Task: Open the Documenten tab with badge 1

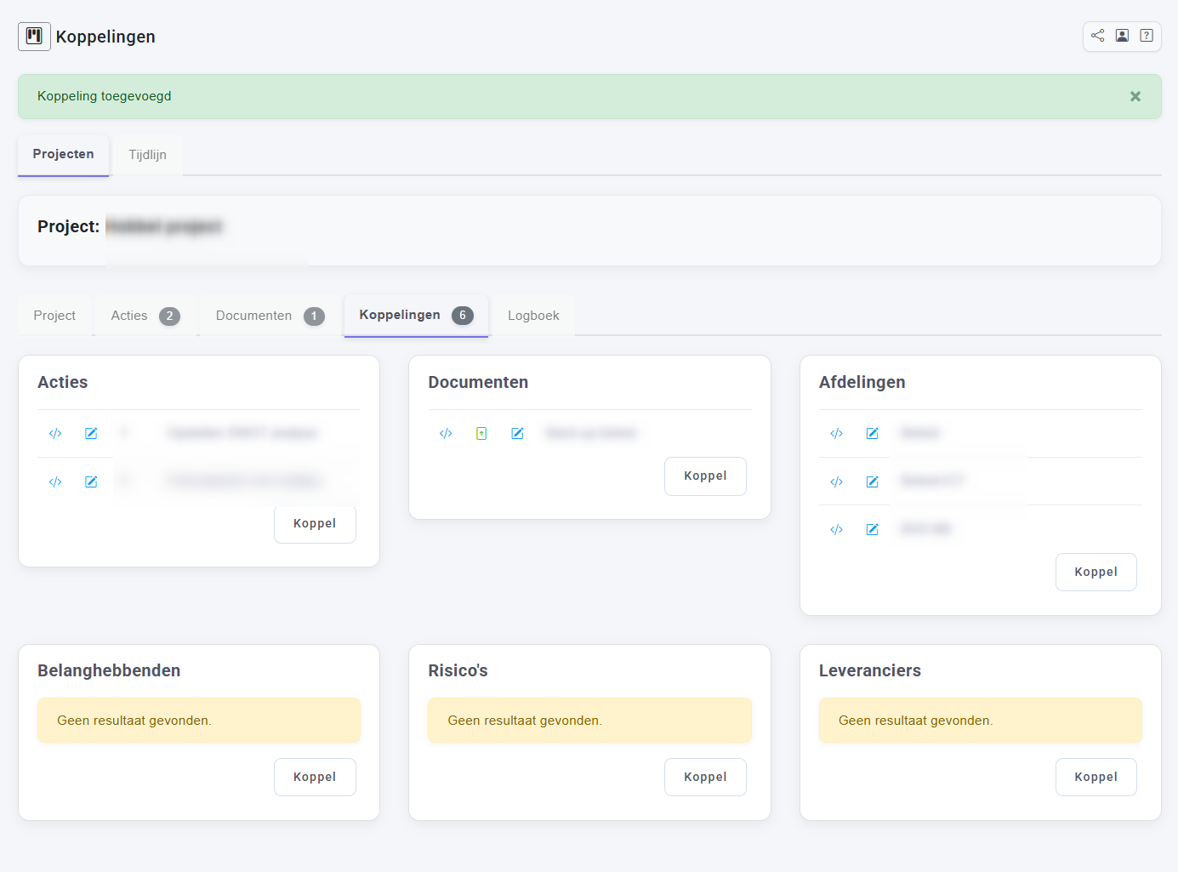Action: pos(270,316)
